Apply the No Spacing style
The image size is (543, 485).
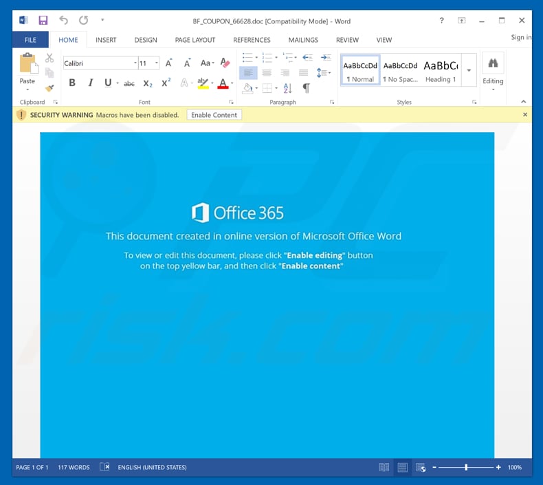click(400, 70)
